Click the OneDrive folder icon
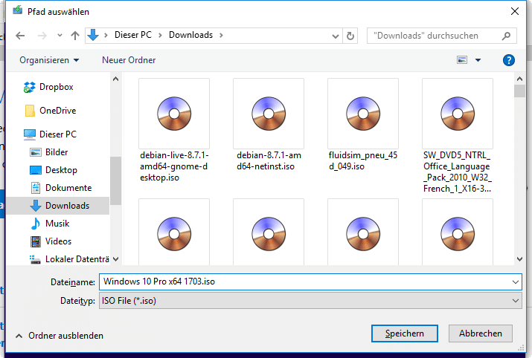This screenshot has width=532, height=358. click(x=30, y=111)
